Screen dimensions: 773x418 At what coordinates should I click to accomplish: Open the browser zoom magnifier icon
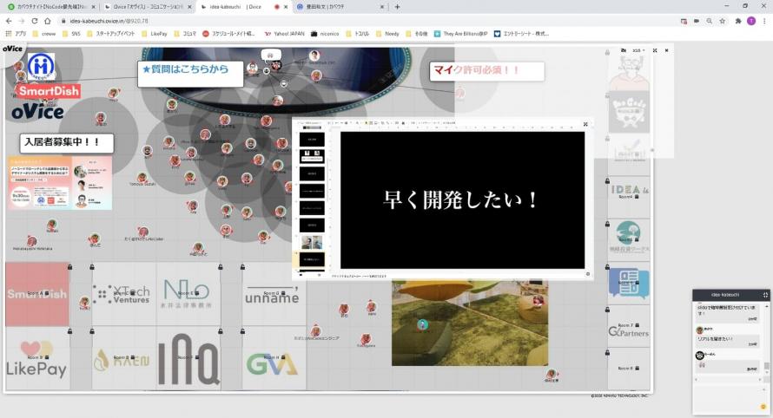709,21
